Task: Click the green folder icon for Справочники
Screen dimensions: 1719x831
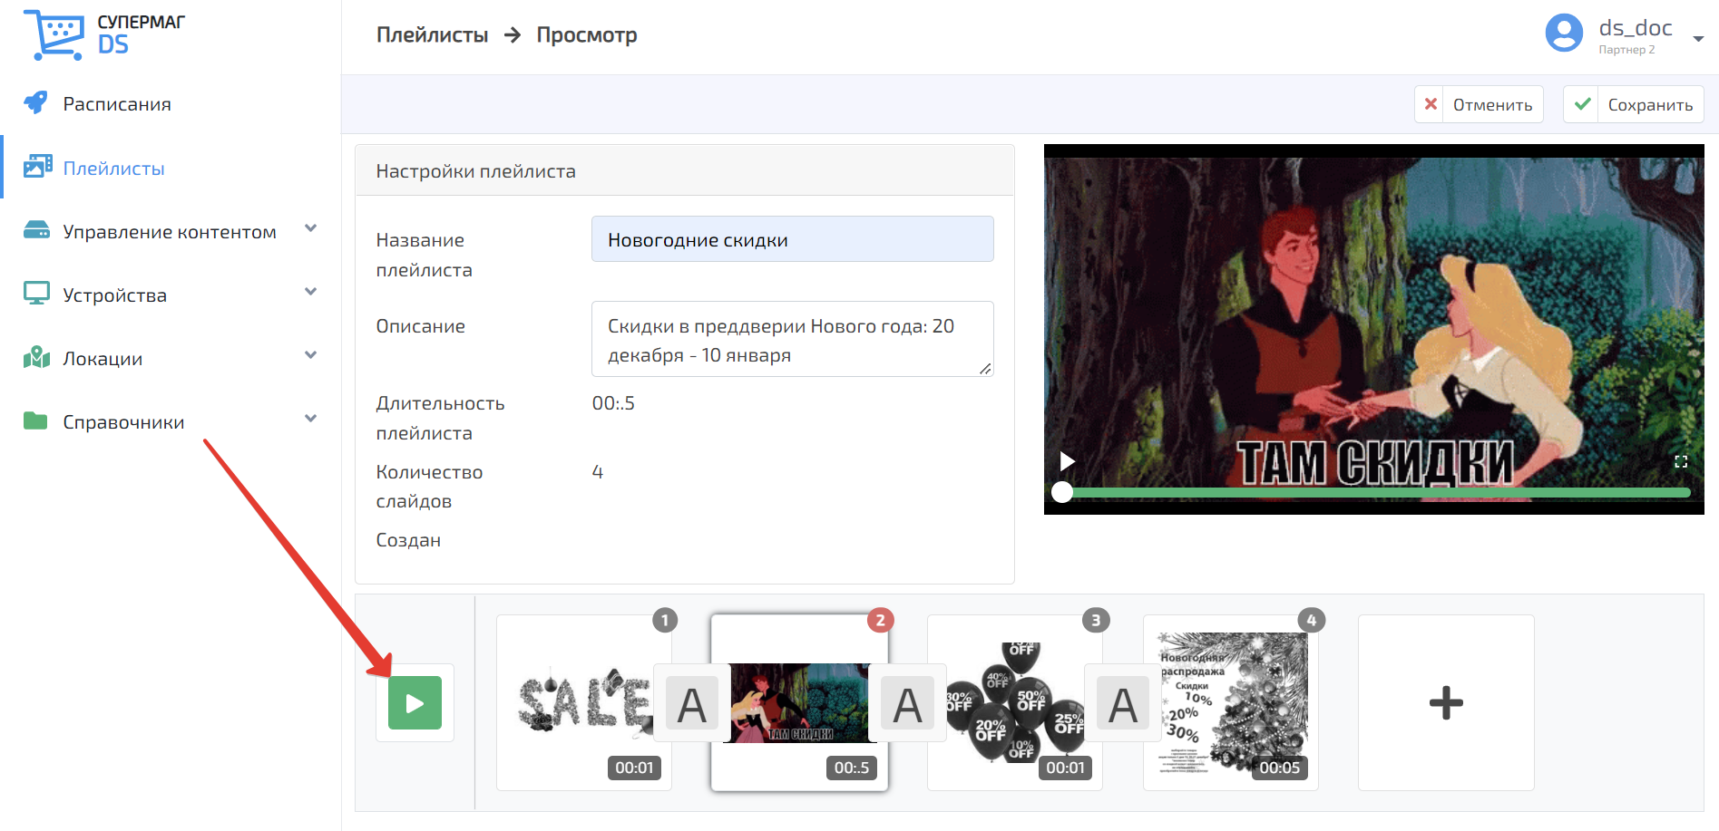Action: [x=35, y=420]
